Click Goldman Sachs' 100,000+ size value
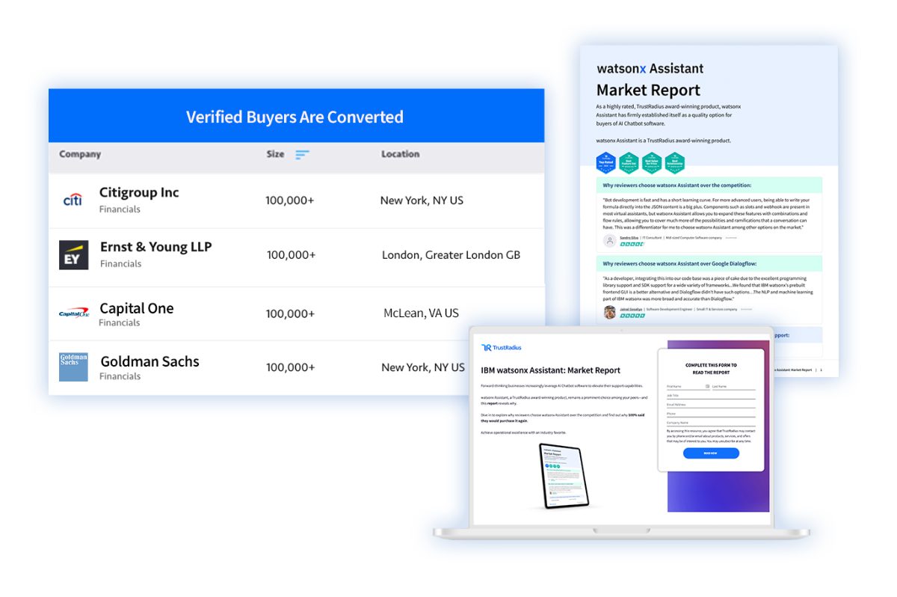The height and width of the screenshot is (597, 897). pos(290,367)
